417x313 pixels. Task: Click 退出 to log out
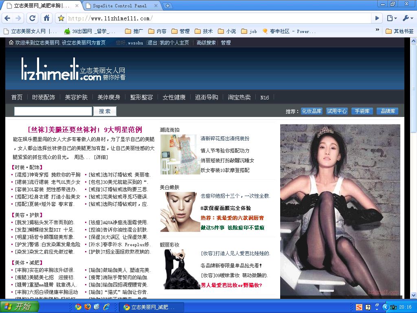point(152,43)
